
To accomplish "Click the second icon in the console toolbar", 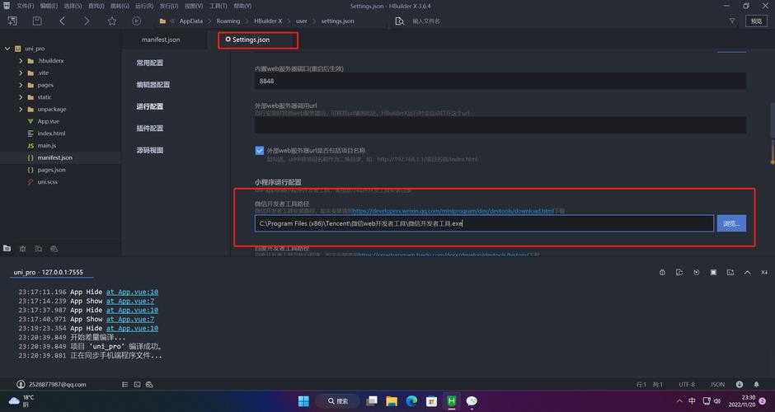I will [679, 272].
